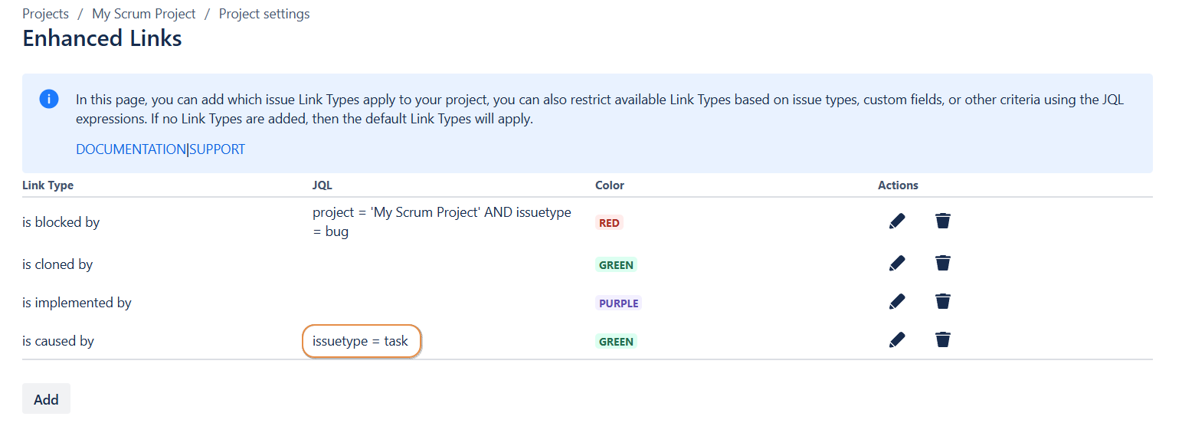Open the DOCUMENTATION link
Image resolution: width=1182 pixels, height=423 pixels.
coord(130,149)
